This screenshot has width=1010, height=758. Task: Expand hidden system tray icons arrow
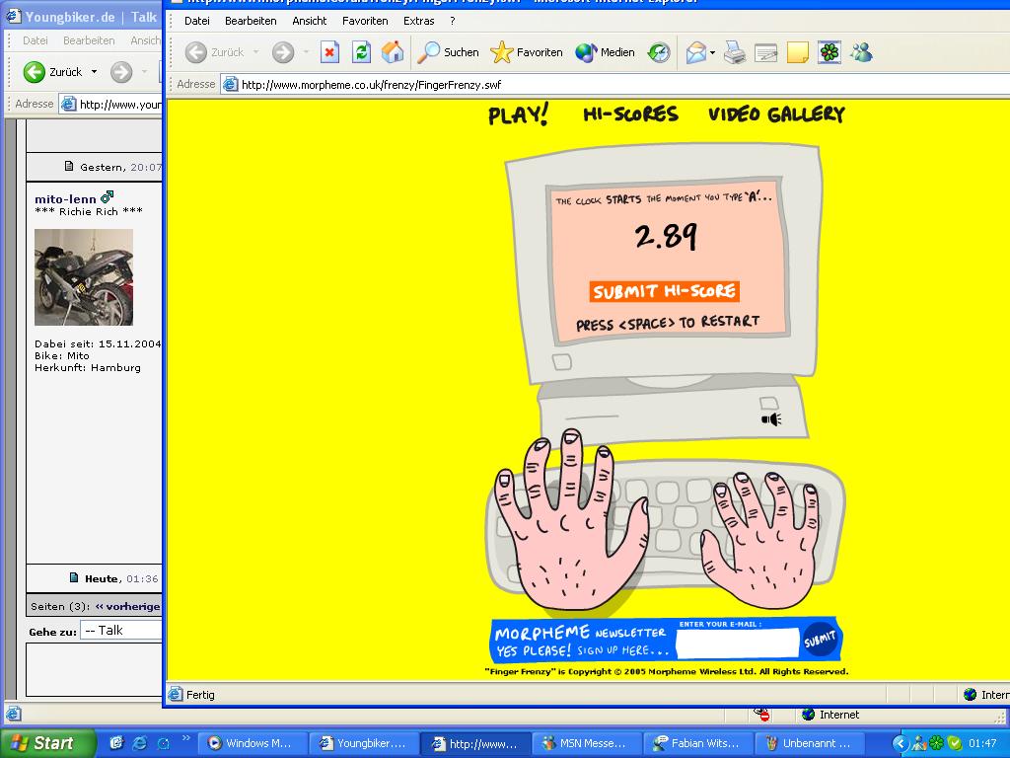(x=901, y=743)
